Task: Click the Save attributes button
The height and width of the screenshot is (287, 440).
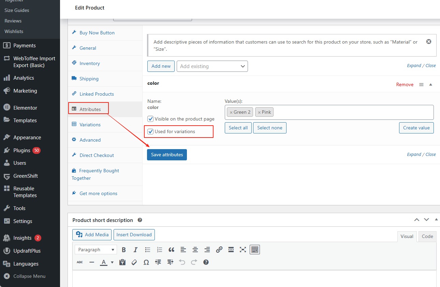Action: (x=167, y=155)
